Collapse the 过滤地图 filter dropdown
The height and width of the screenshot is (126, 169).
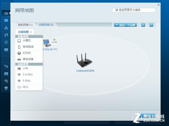tap(25, 32)
